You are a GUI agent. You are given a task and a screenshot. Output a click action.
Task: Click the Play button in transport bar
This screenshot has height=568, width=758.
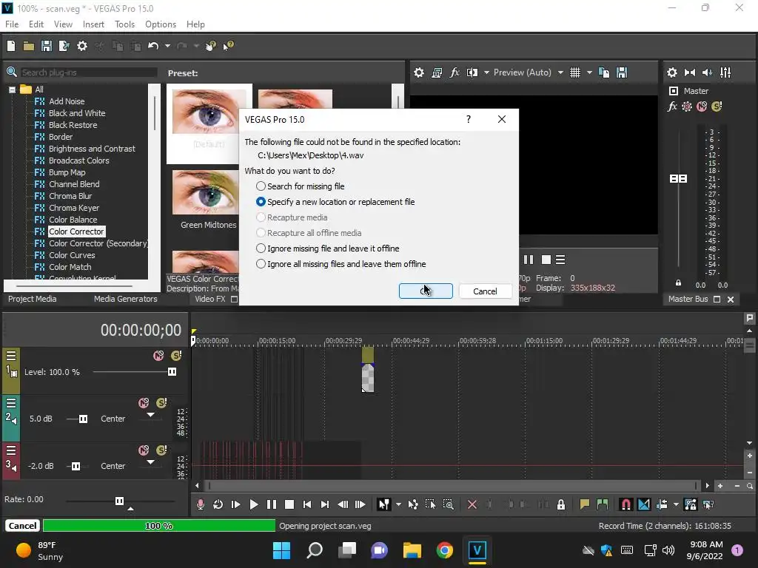(x=254, y=504)
